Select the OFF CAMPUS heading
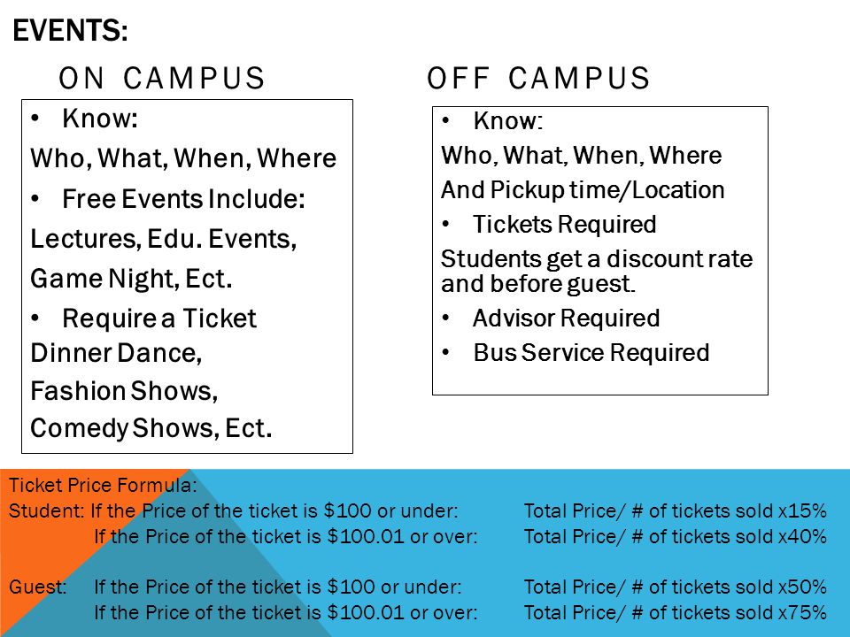Screen dimensions: 850x637 [537, 78]
